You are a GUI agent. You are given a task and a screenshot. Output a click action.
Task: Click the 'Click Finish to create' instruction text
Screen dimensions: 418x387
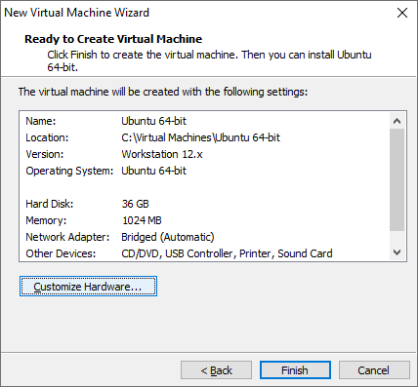209,60
